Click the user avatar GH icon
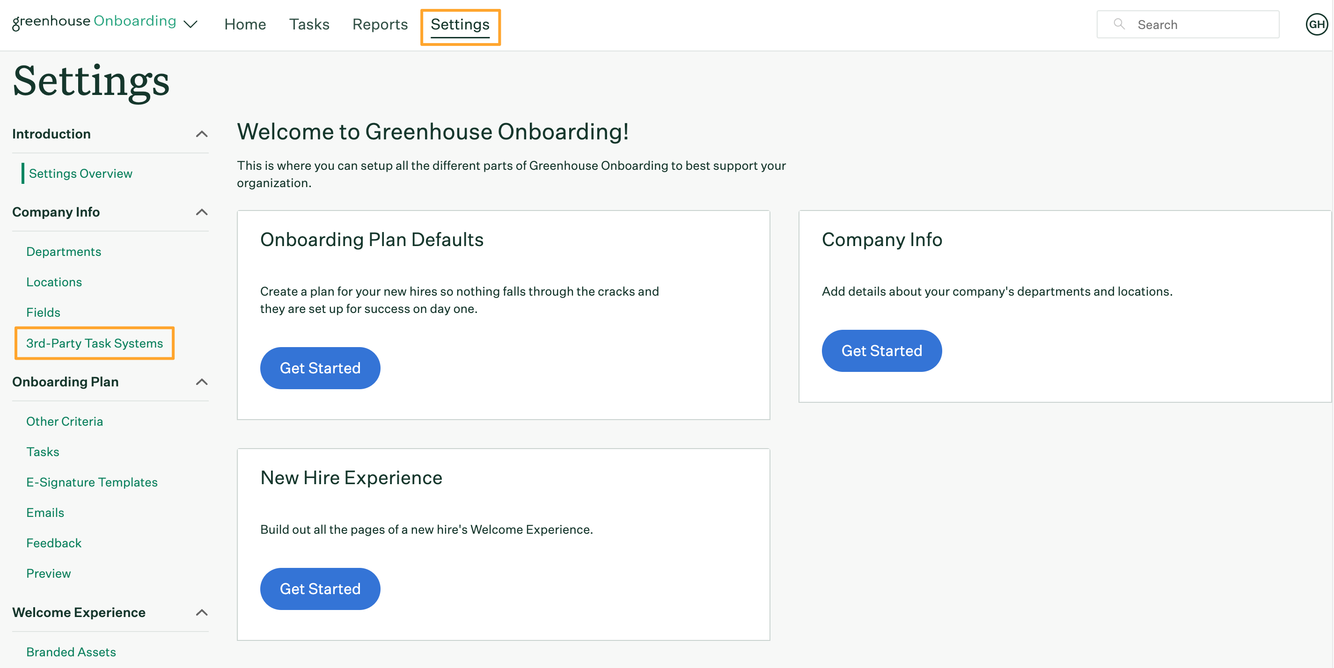This screenshot has width=1334, height=668. (x=1316, y=24)
